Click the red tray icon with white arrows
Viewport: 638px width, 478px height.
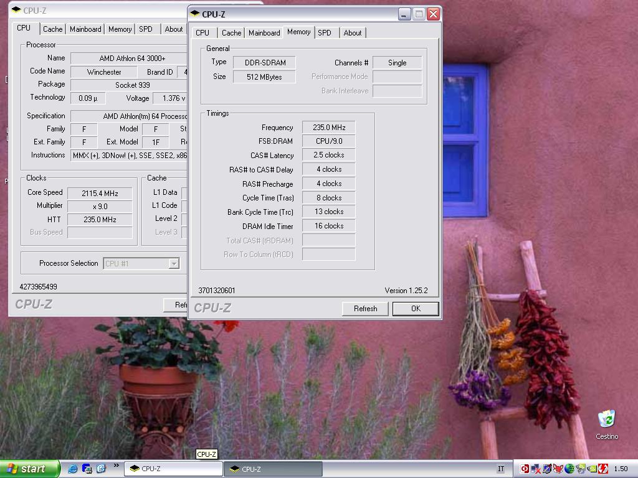pos(602,469)
